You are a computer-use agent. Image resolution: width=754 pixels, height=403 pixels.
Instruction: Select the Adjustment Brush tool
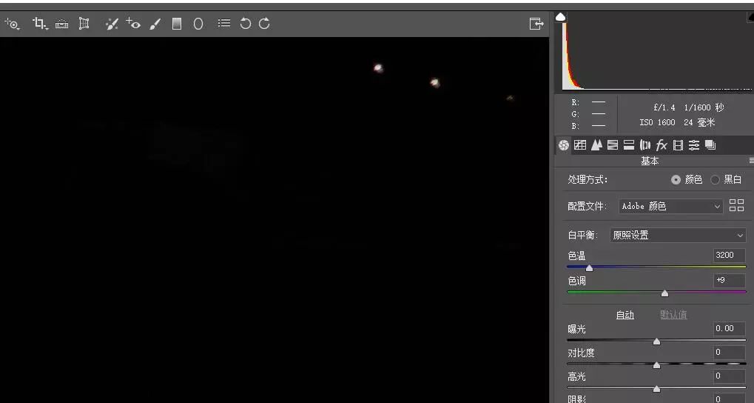(155, 24)
